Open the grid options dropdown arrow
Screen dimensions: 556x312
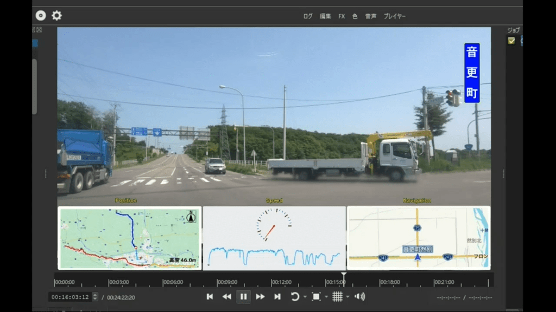pos(347,296)
